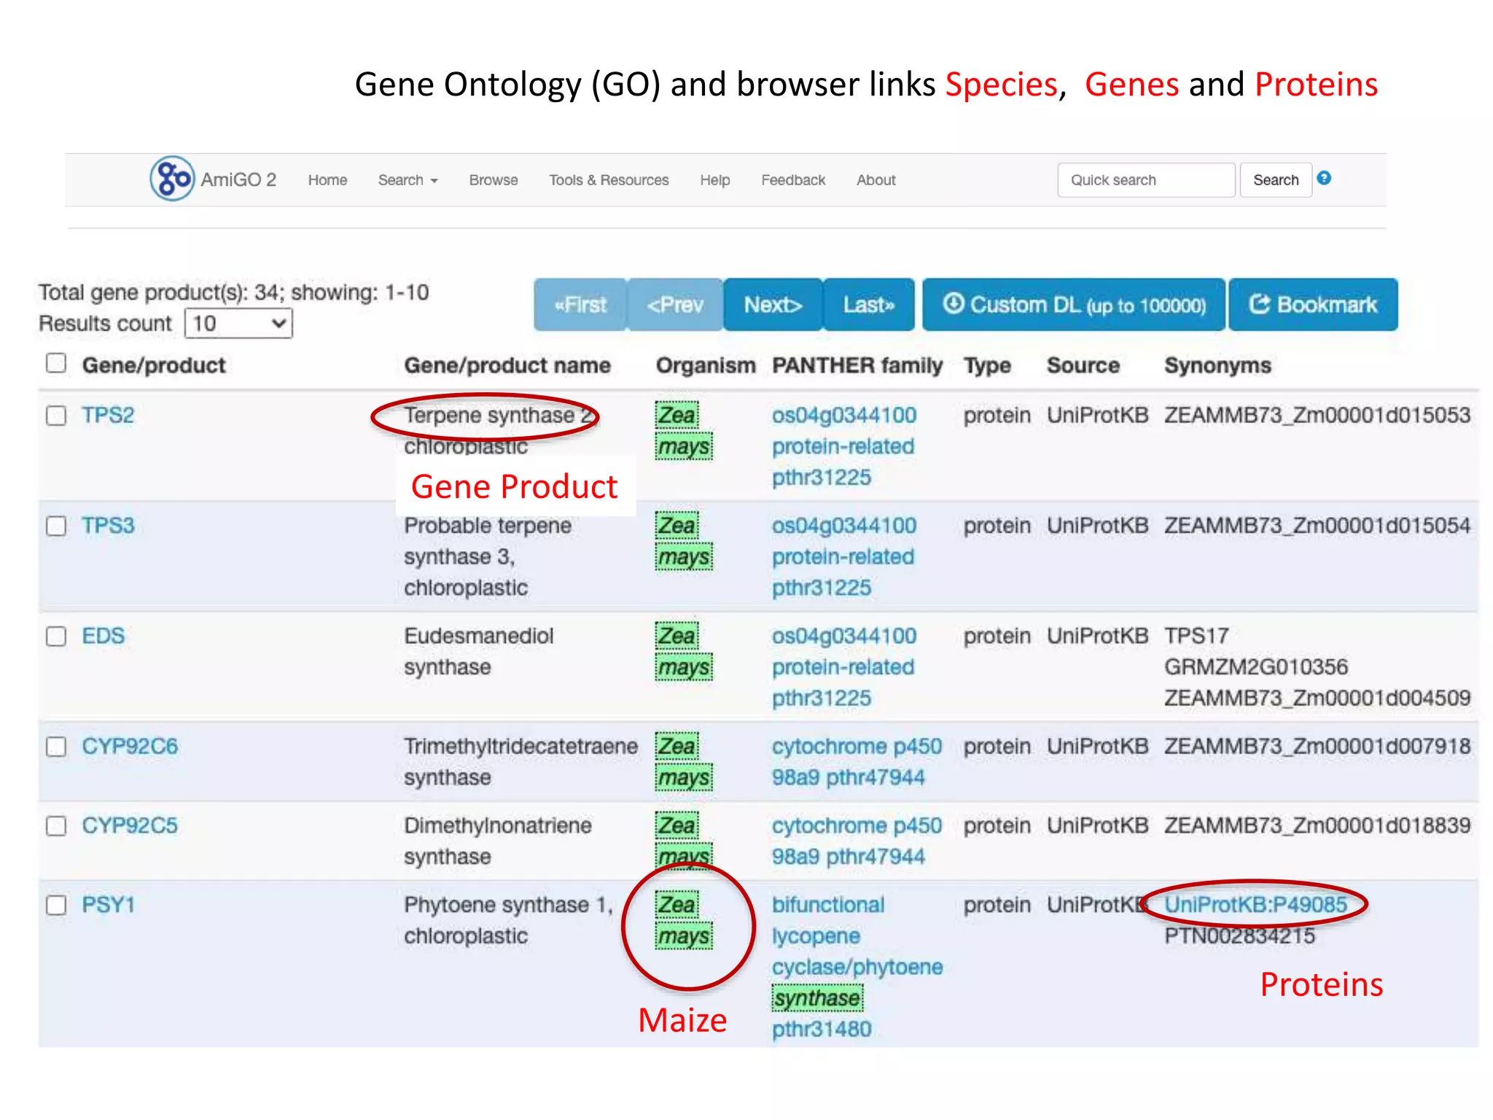1493x1120 pixels.
Task: Click the Organism column header
Action: 705,365
